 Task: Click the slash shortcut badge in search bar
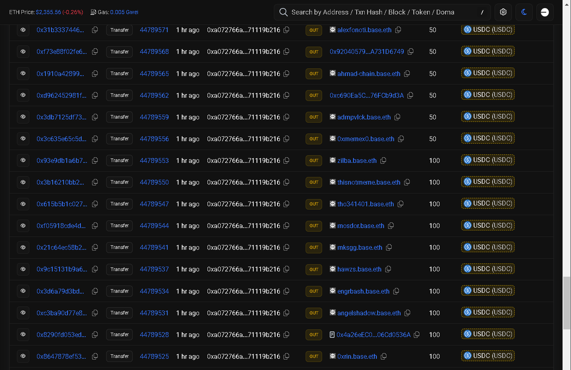tap(482, 12)
